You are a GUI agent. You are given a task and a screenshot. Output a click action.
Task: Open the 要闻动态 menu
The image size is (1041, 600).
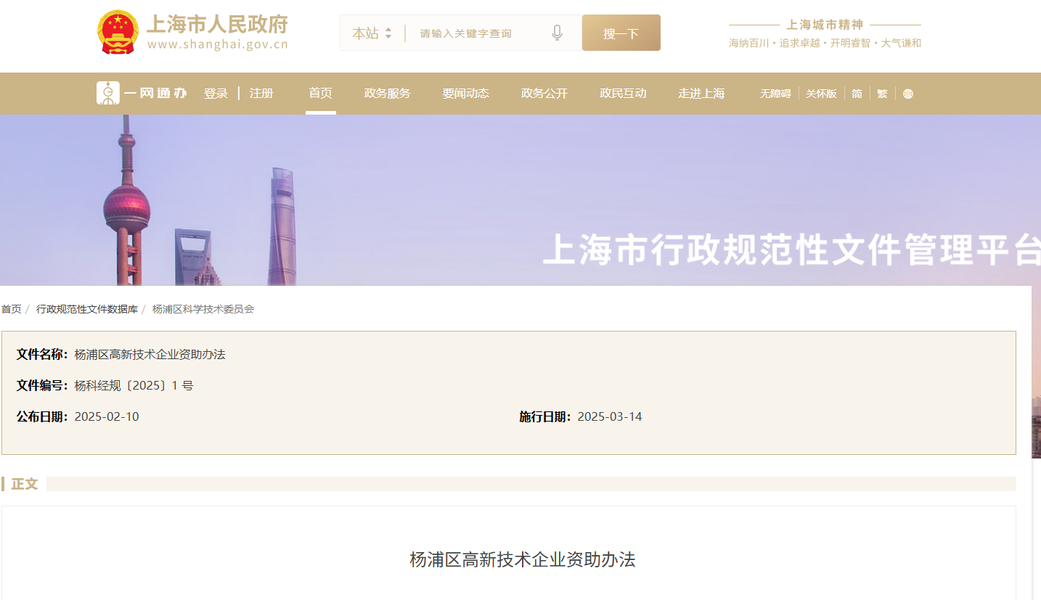[x=465, y=93]
